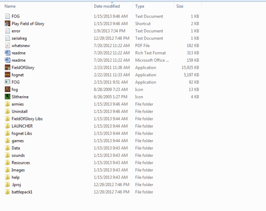266x211 pixels.
Task: Select the battlepack1 folder icon
Action: point(8,192)
